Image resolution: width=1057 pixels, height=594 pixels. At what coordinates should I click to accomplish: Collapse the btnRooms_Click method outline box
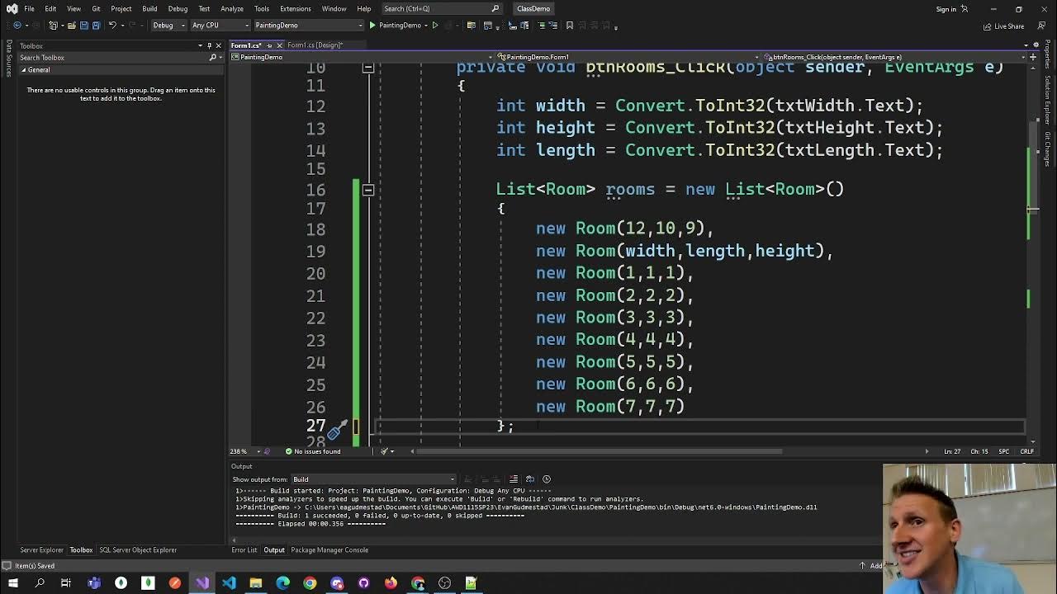pos(368,68)
